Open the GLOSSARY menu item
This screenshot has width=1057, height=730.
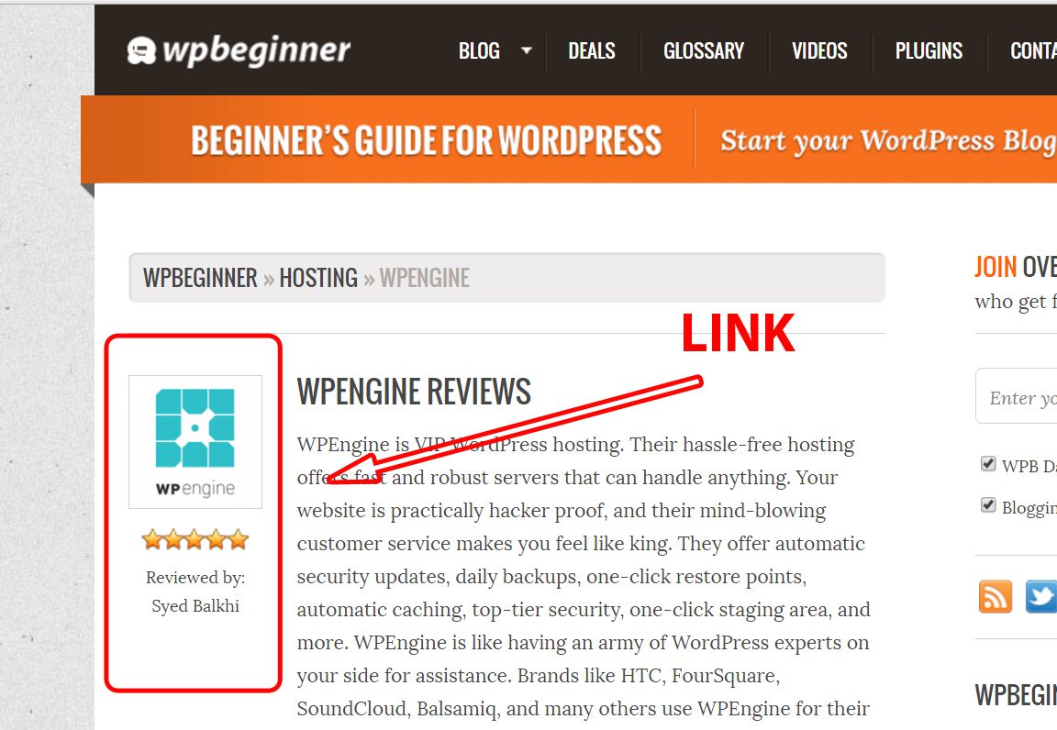point(704,50)
